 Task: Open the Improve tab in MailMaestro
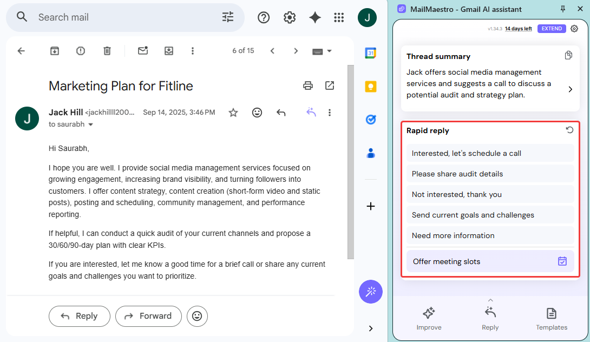pos(429,318)
